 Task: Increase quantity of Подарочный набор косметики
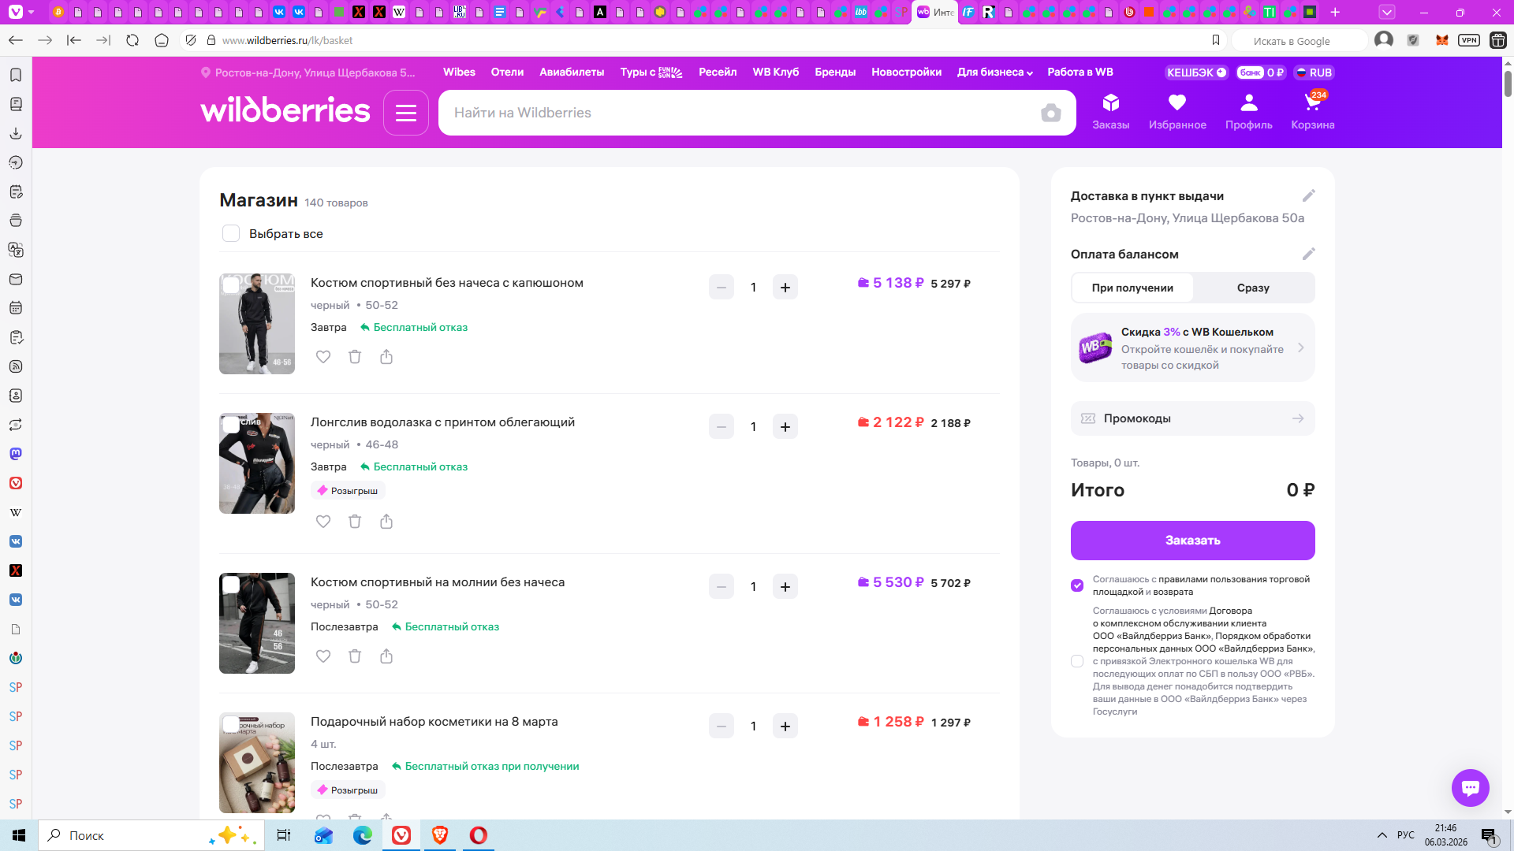coord(785,726)
